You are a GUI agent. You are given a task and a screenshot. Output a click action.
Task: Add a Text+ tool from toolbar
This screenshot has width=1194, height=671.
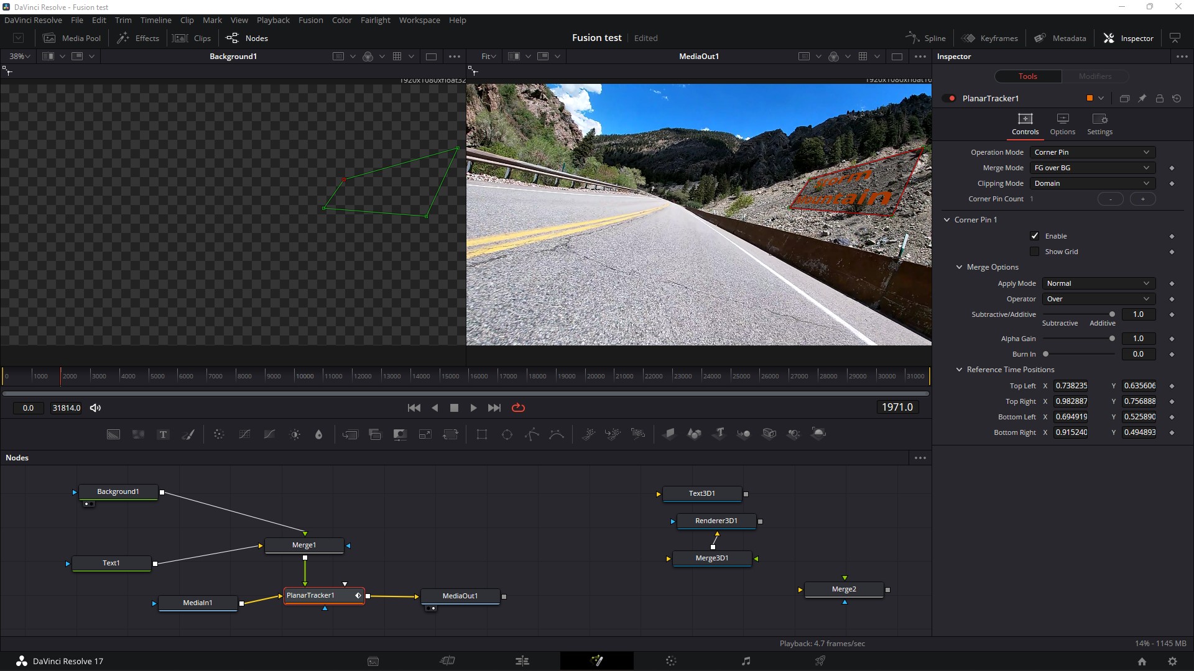click(163, 434)
